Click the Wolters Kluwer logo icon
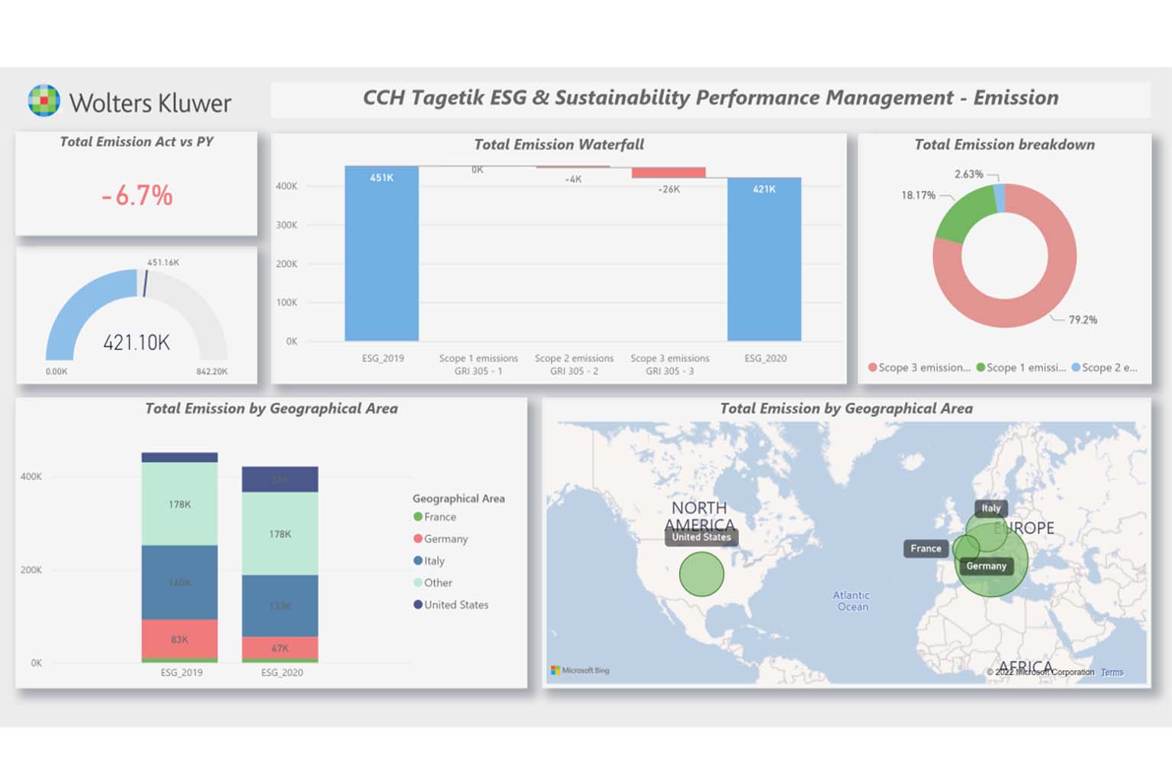Image resolution: width=1172 pixels, height=781 pixels. click(43, 101)
